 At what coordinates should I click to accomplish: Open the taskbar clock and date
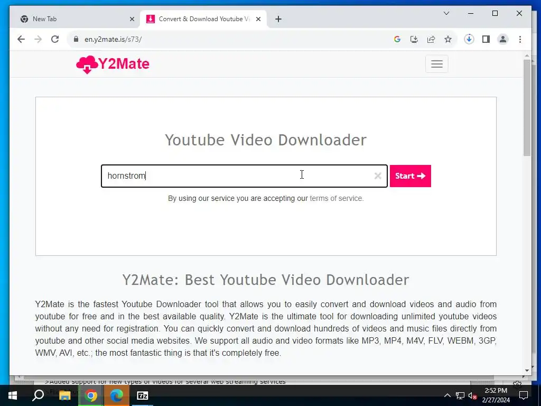[x=496, y=395]
